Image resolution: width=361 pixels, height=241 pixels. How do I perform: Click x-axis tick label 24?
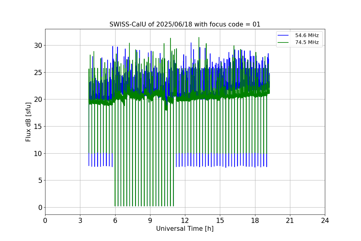(325, 221)
